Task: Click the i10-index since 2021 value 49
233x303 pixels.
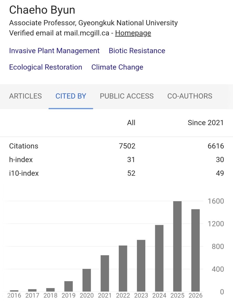Action: click(220, 173)
